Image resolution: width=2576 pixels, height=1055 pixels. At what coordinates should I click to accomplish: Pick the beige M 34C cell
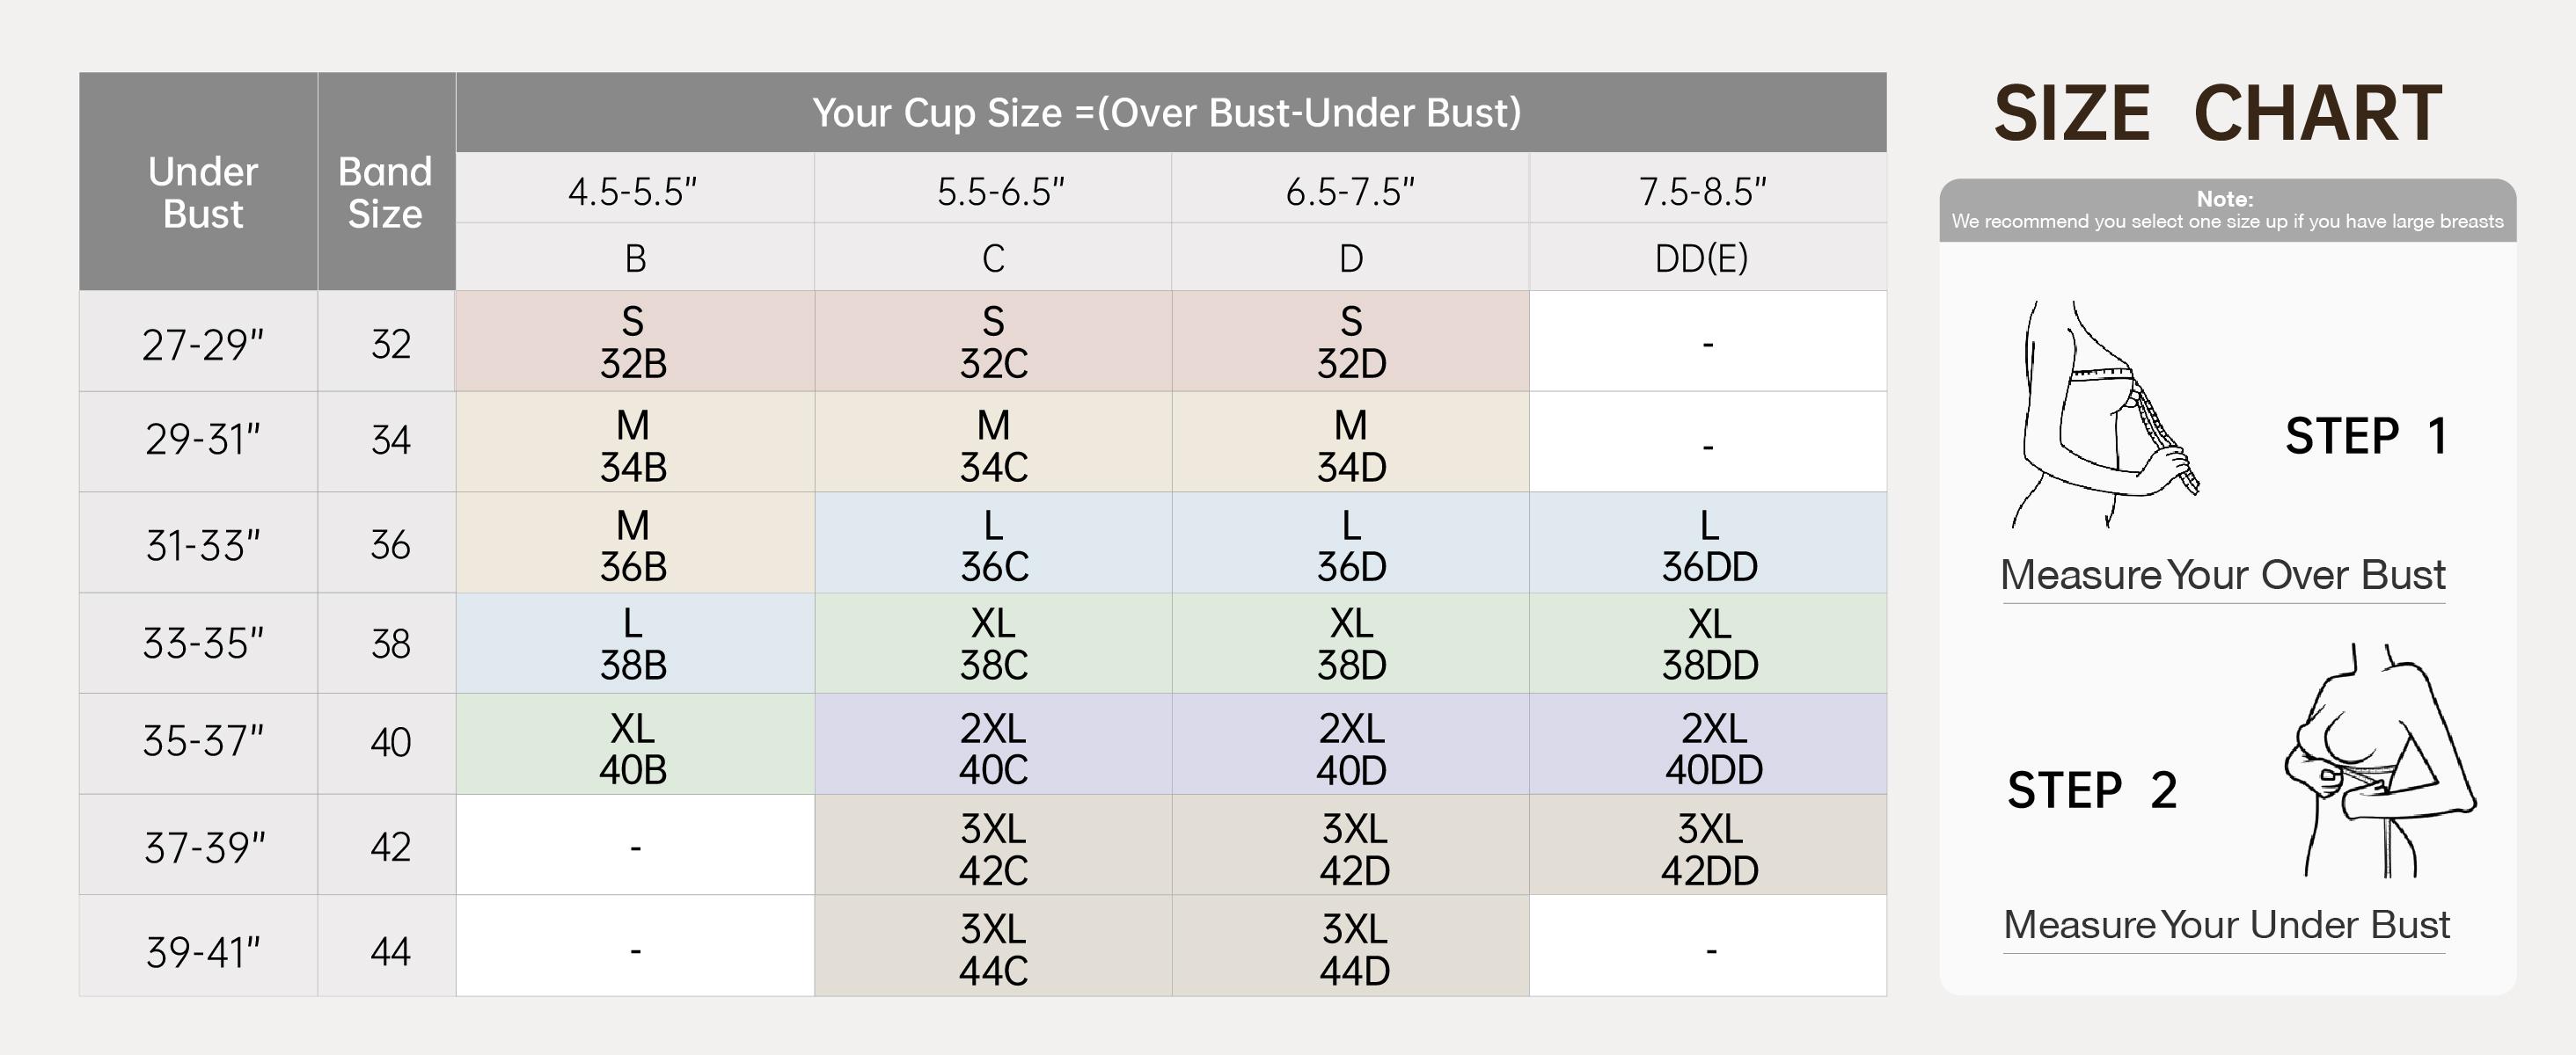coord(993,446)
